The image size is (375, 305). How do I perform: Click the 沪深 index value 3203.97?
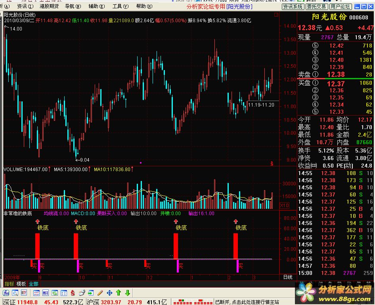point(111,302)
